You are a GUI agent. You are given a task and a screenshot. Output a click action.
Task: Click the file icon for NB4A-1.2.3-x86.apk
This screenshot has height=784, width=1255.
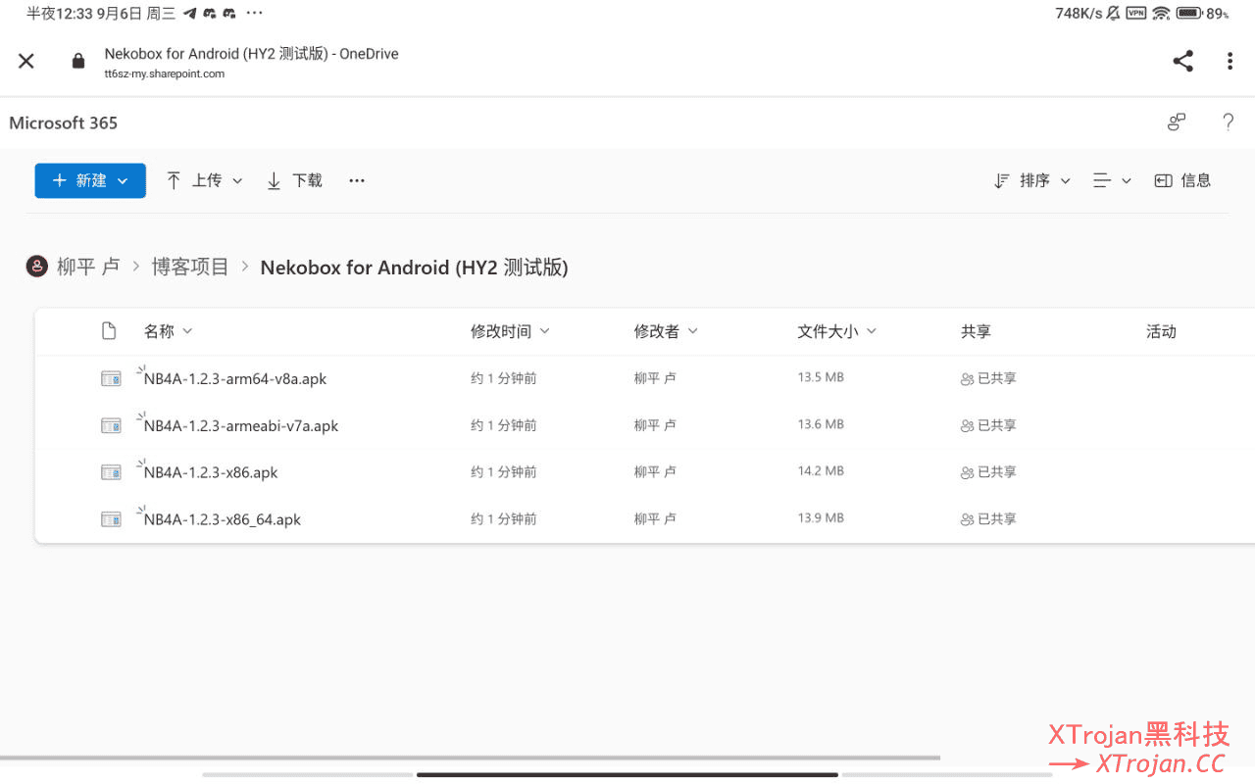click(x=111, y=472)
